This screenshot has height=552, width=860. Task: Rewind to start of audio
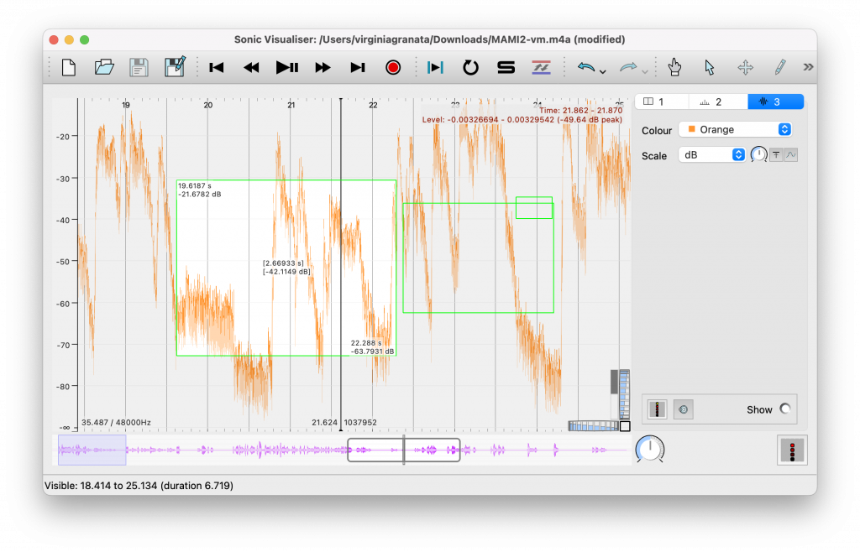[217, 67]
